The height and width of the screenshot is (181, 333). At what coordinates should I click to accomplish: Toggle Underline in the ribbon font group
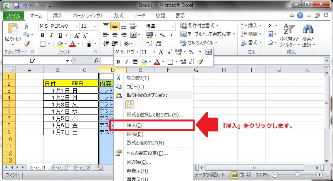point(60,35)
